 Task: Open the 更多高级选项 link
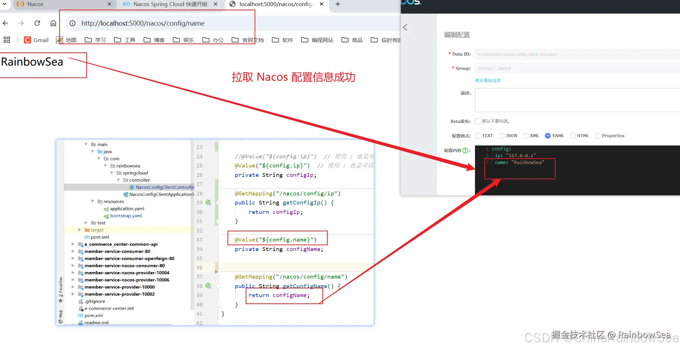click(487, 80)
